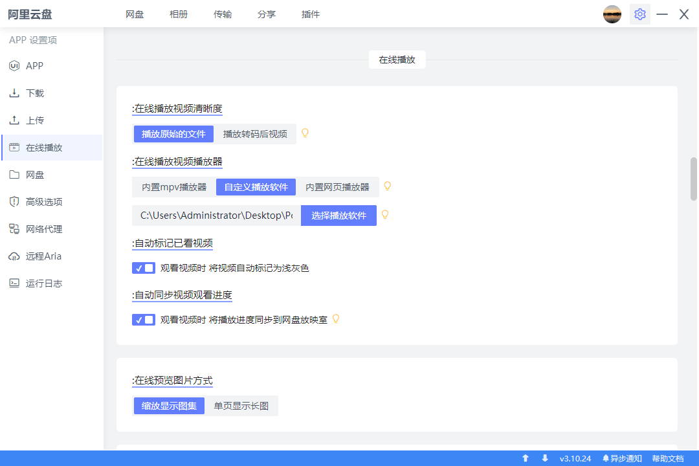Turn off syncing playback progress to 放映室
This screenshot has width=699, height=466.
coord(144,319)
